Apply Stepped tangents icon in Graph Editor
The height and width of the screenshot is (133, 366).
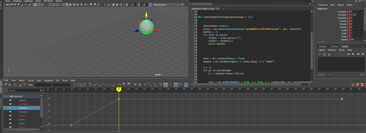coord(114,85)
